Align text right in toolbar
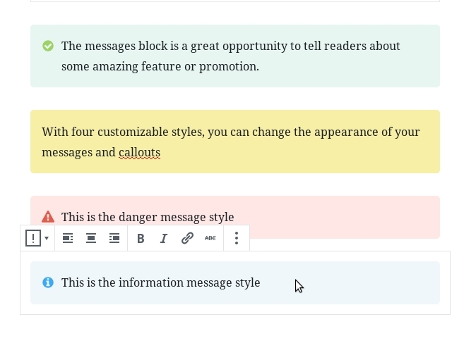Image resolution: width=464 pixels, height=343 pixels. tap(114, 238)
